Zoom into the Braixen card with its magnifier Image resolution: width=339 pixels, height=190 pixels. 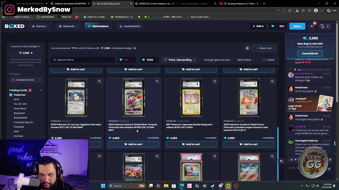click(157, 81)
